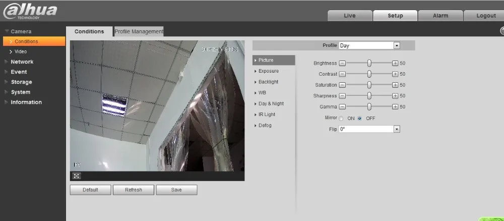
Task: Click the Sharpness plus button
Action: click(x=395, y=96)
